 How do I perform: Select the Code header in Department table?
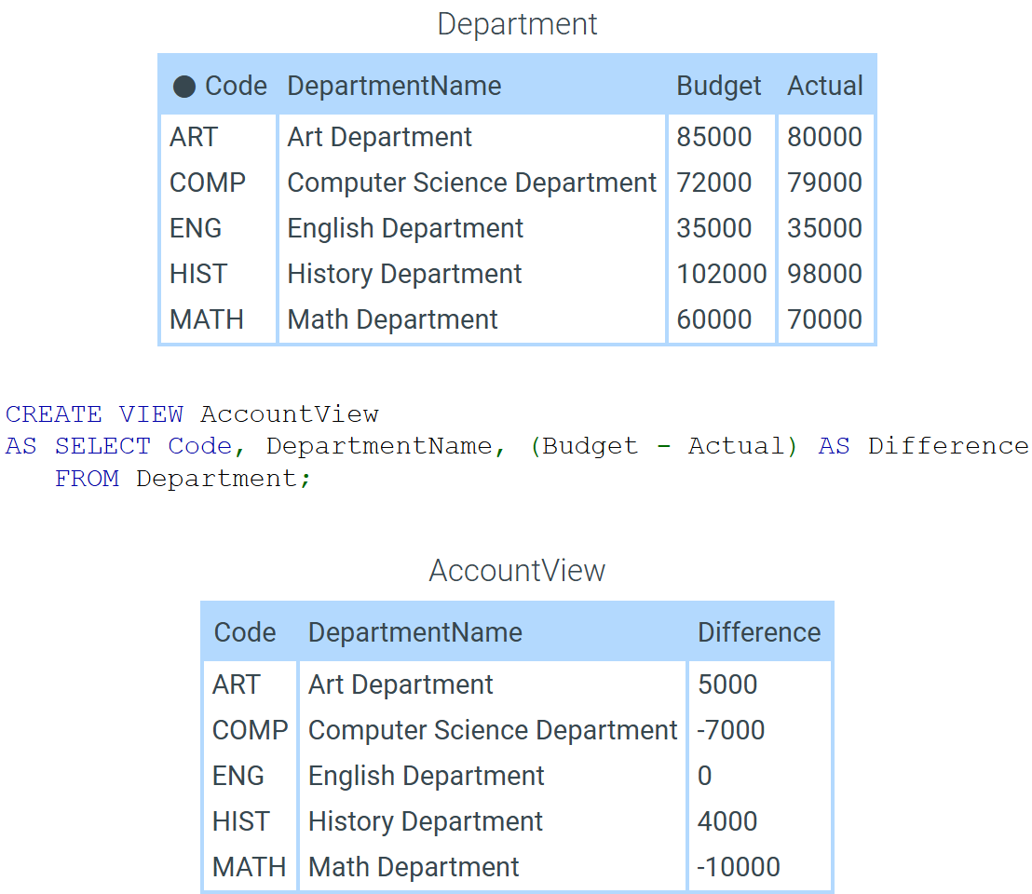point(236,87)
